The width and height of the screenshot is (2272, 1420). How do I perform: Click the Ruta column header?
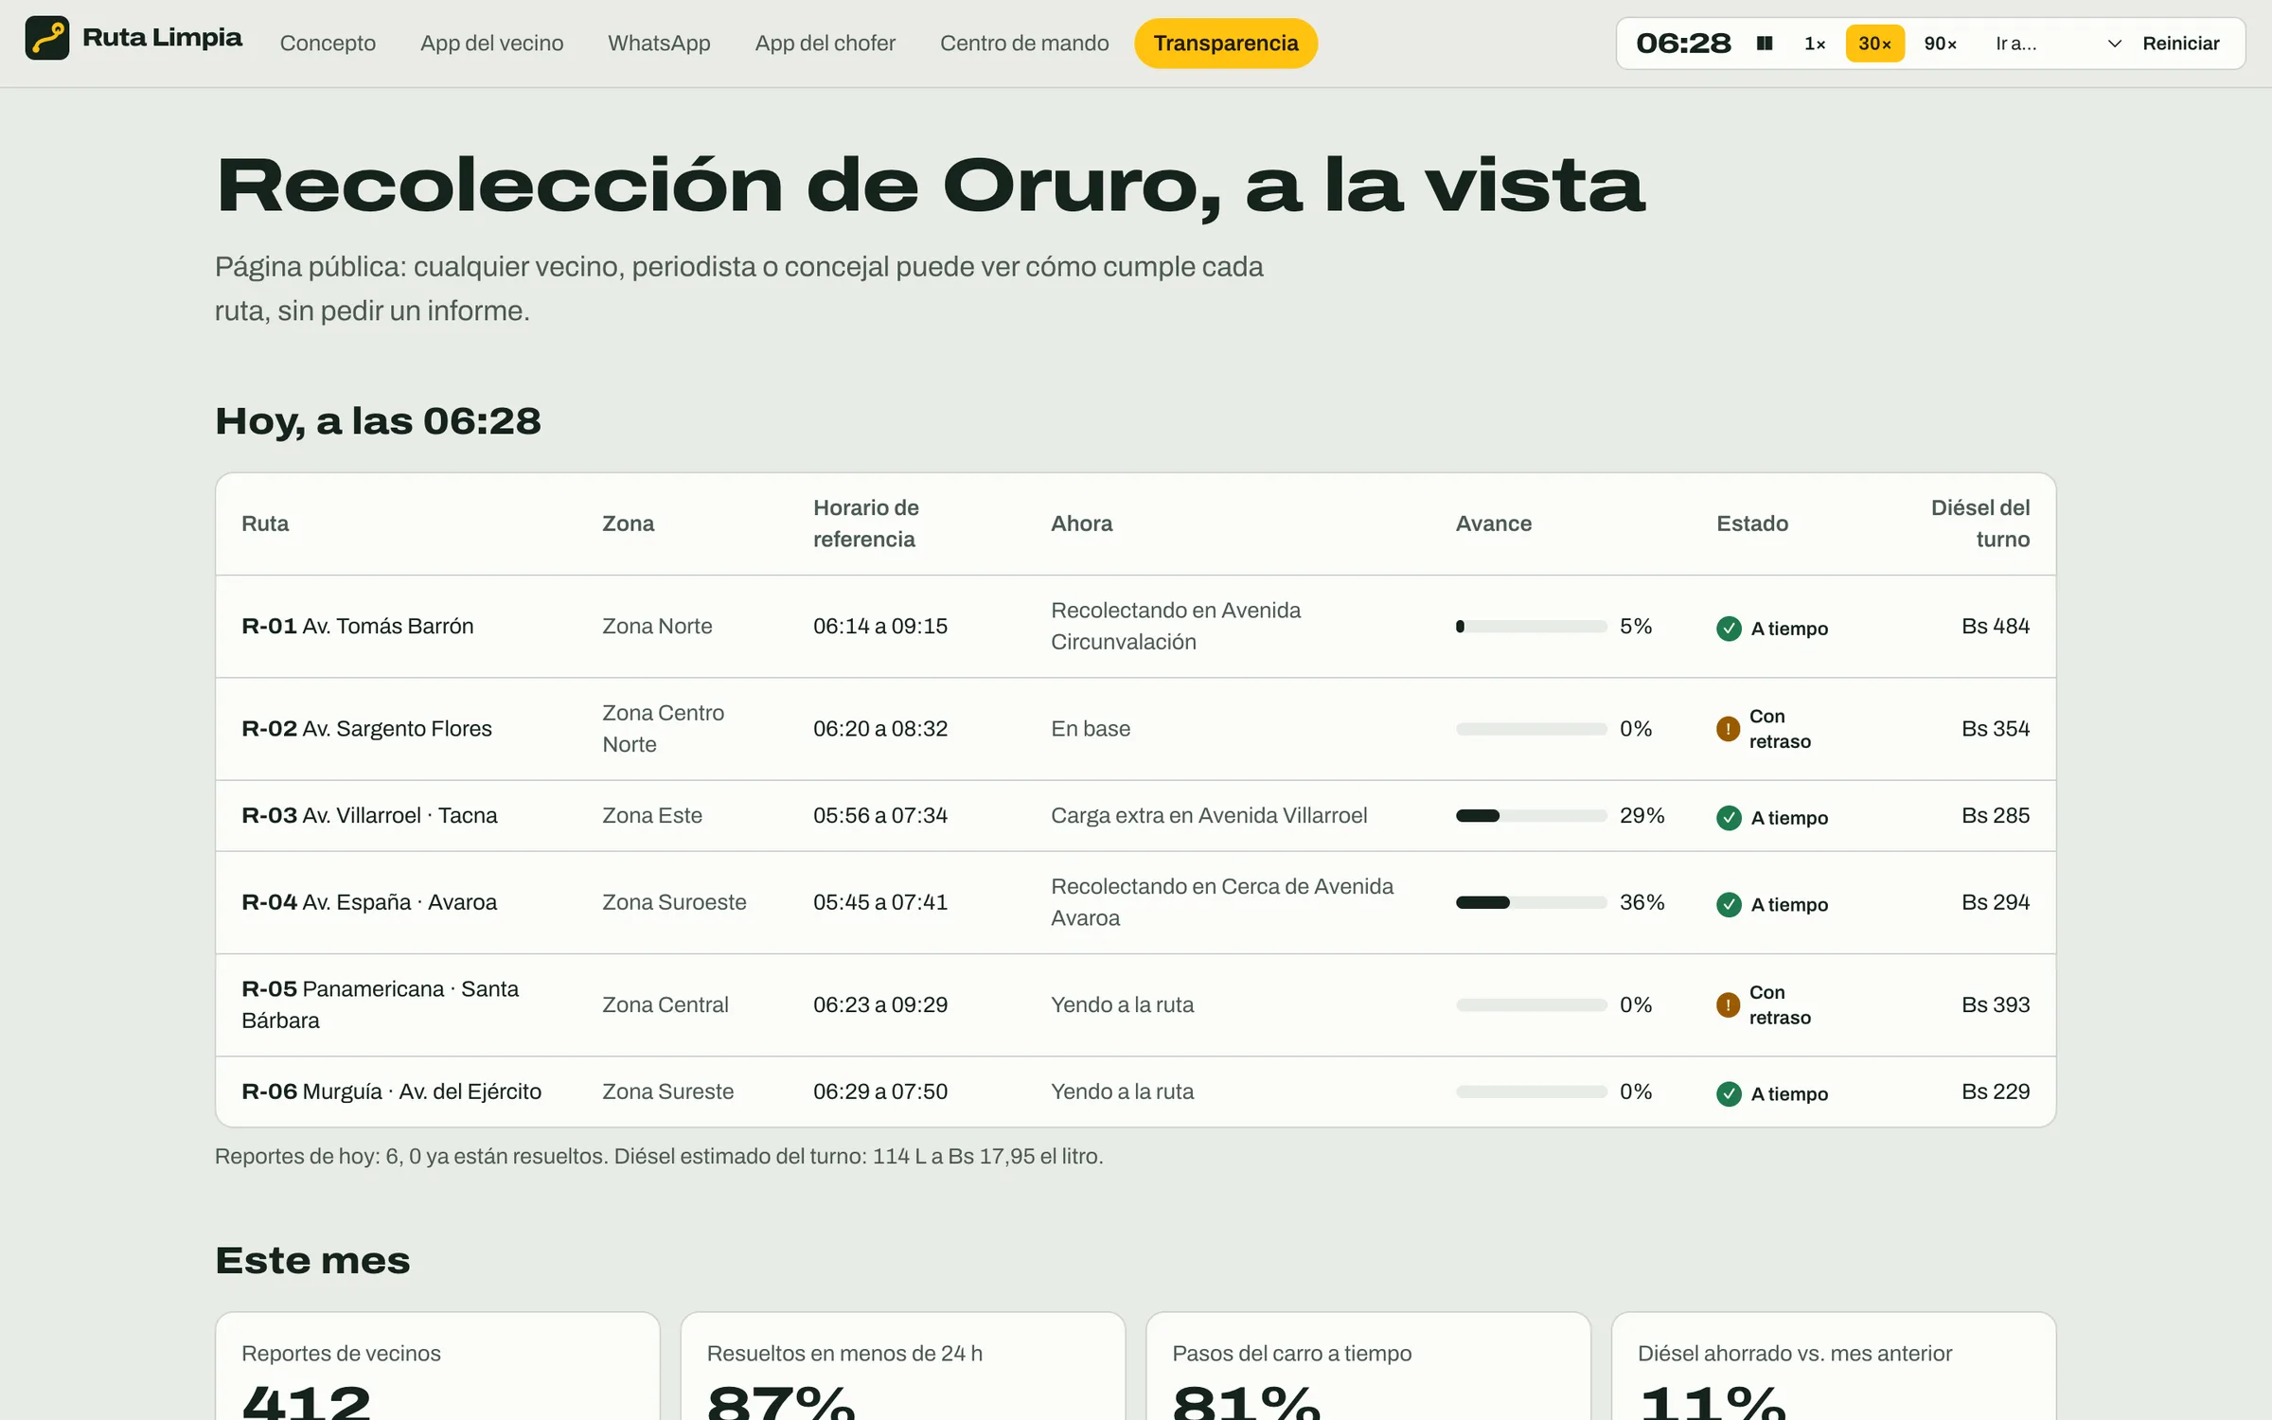coord(265,524)
